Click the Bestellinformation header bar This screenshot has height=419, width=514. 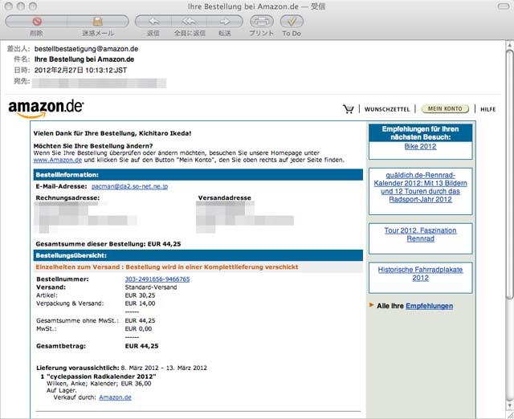198,175
